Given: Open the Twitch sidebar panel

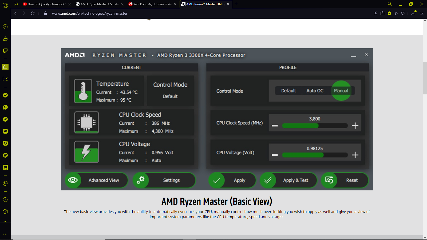Looking at the screenshot, I should (5, 51).
